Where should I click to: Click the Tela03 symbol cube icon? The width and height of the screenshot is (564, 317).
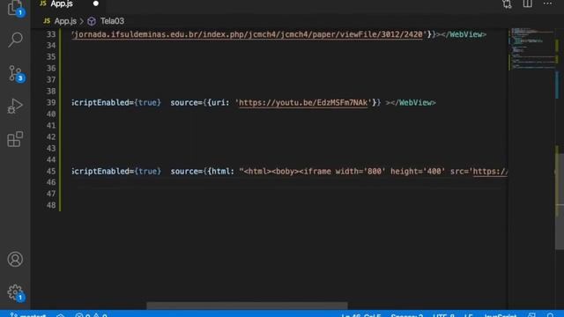92,21
